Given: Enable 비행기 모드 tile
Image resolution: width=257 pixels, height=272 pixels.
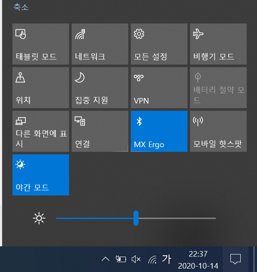Looking at the screenshot, I should [218, 44].
